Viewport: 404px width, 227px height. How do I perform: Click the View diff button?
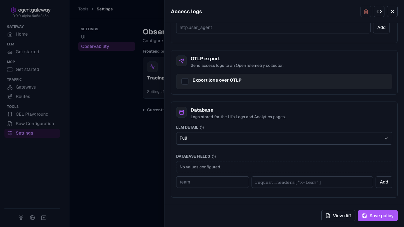click(338, 216)
